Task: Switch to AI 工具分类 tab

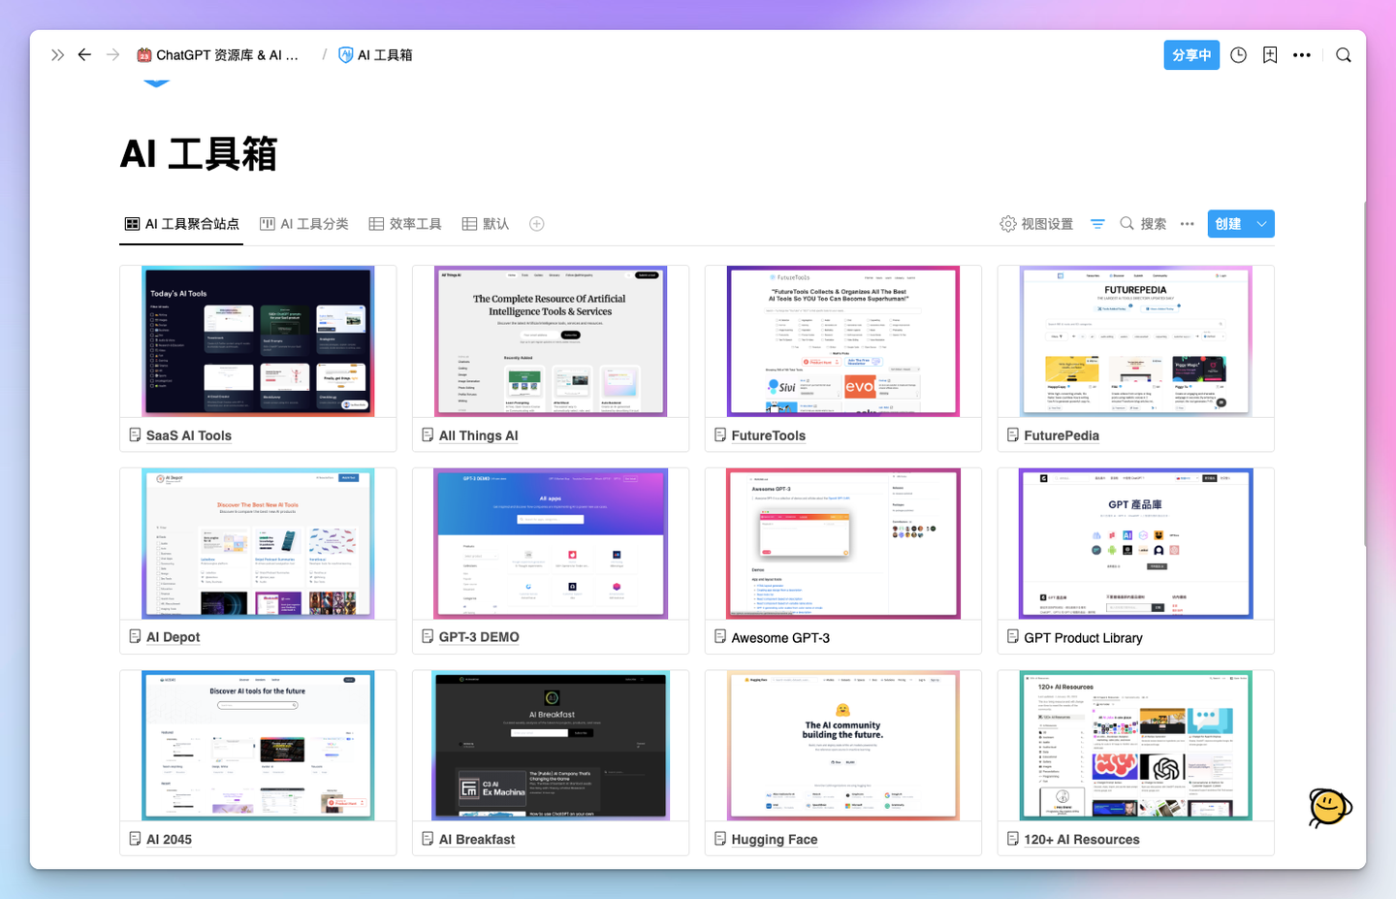Action: click(304, 224)
